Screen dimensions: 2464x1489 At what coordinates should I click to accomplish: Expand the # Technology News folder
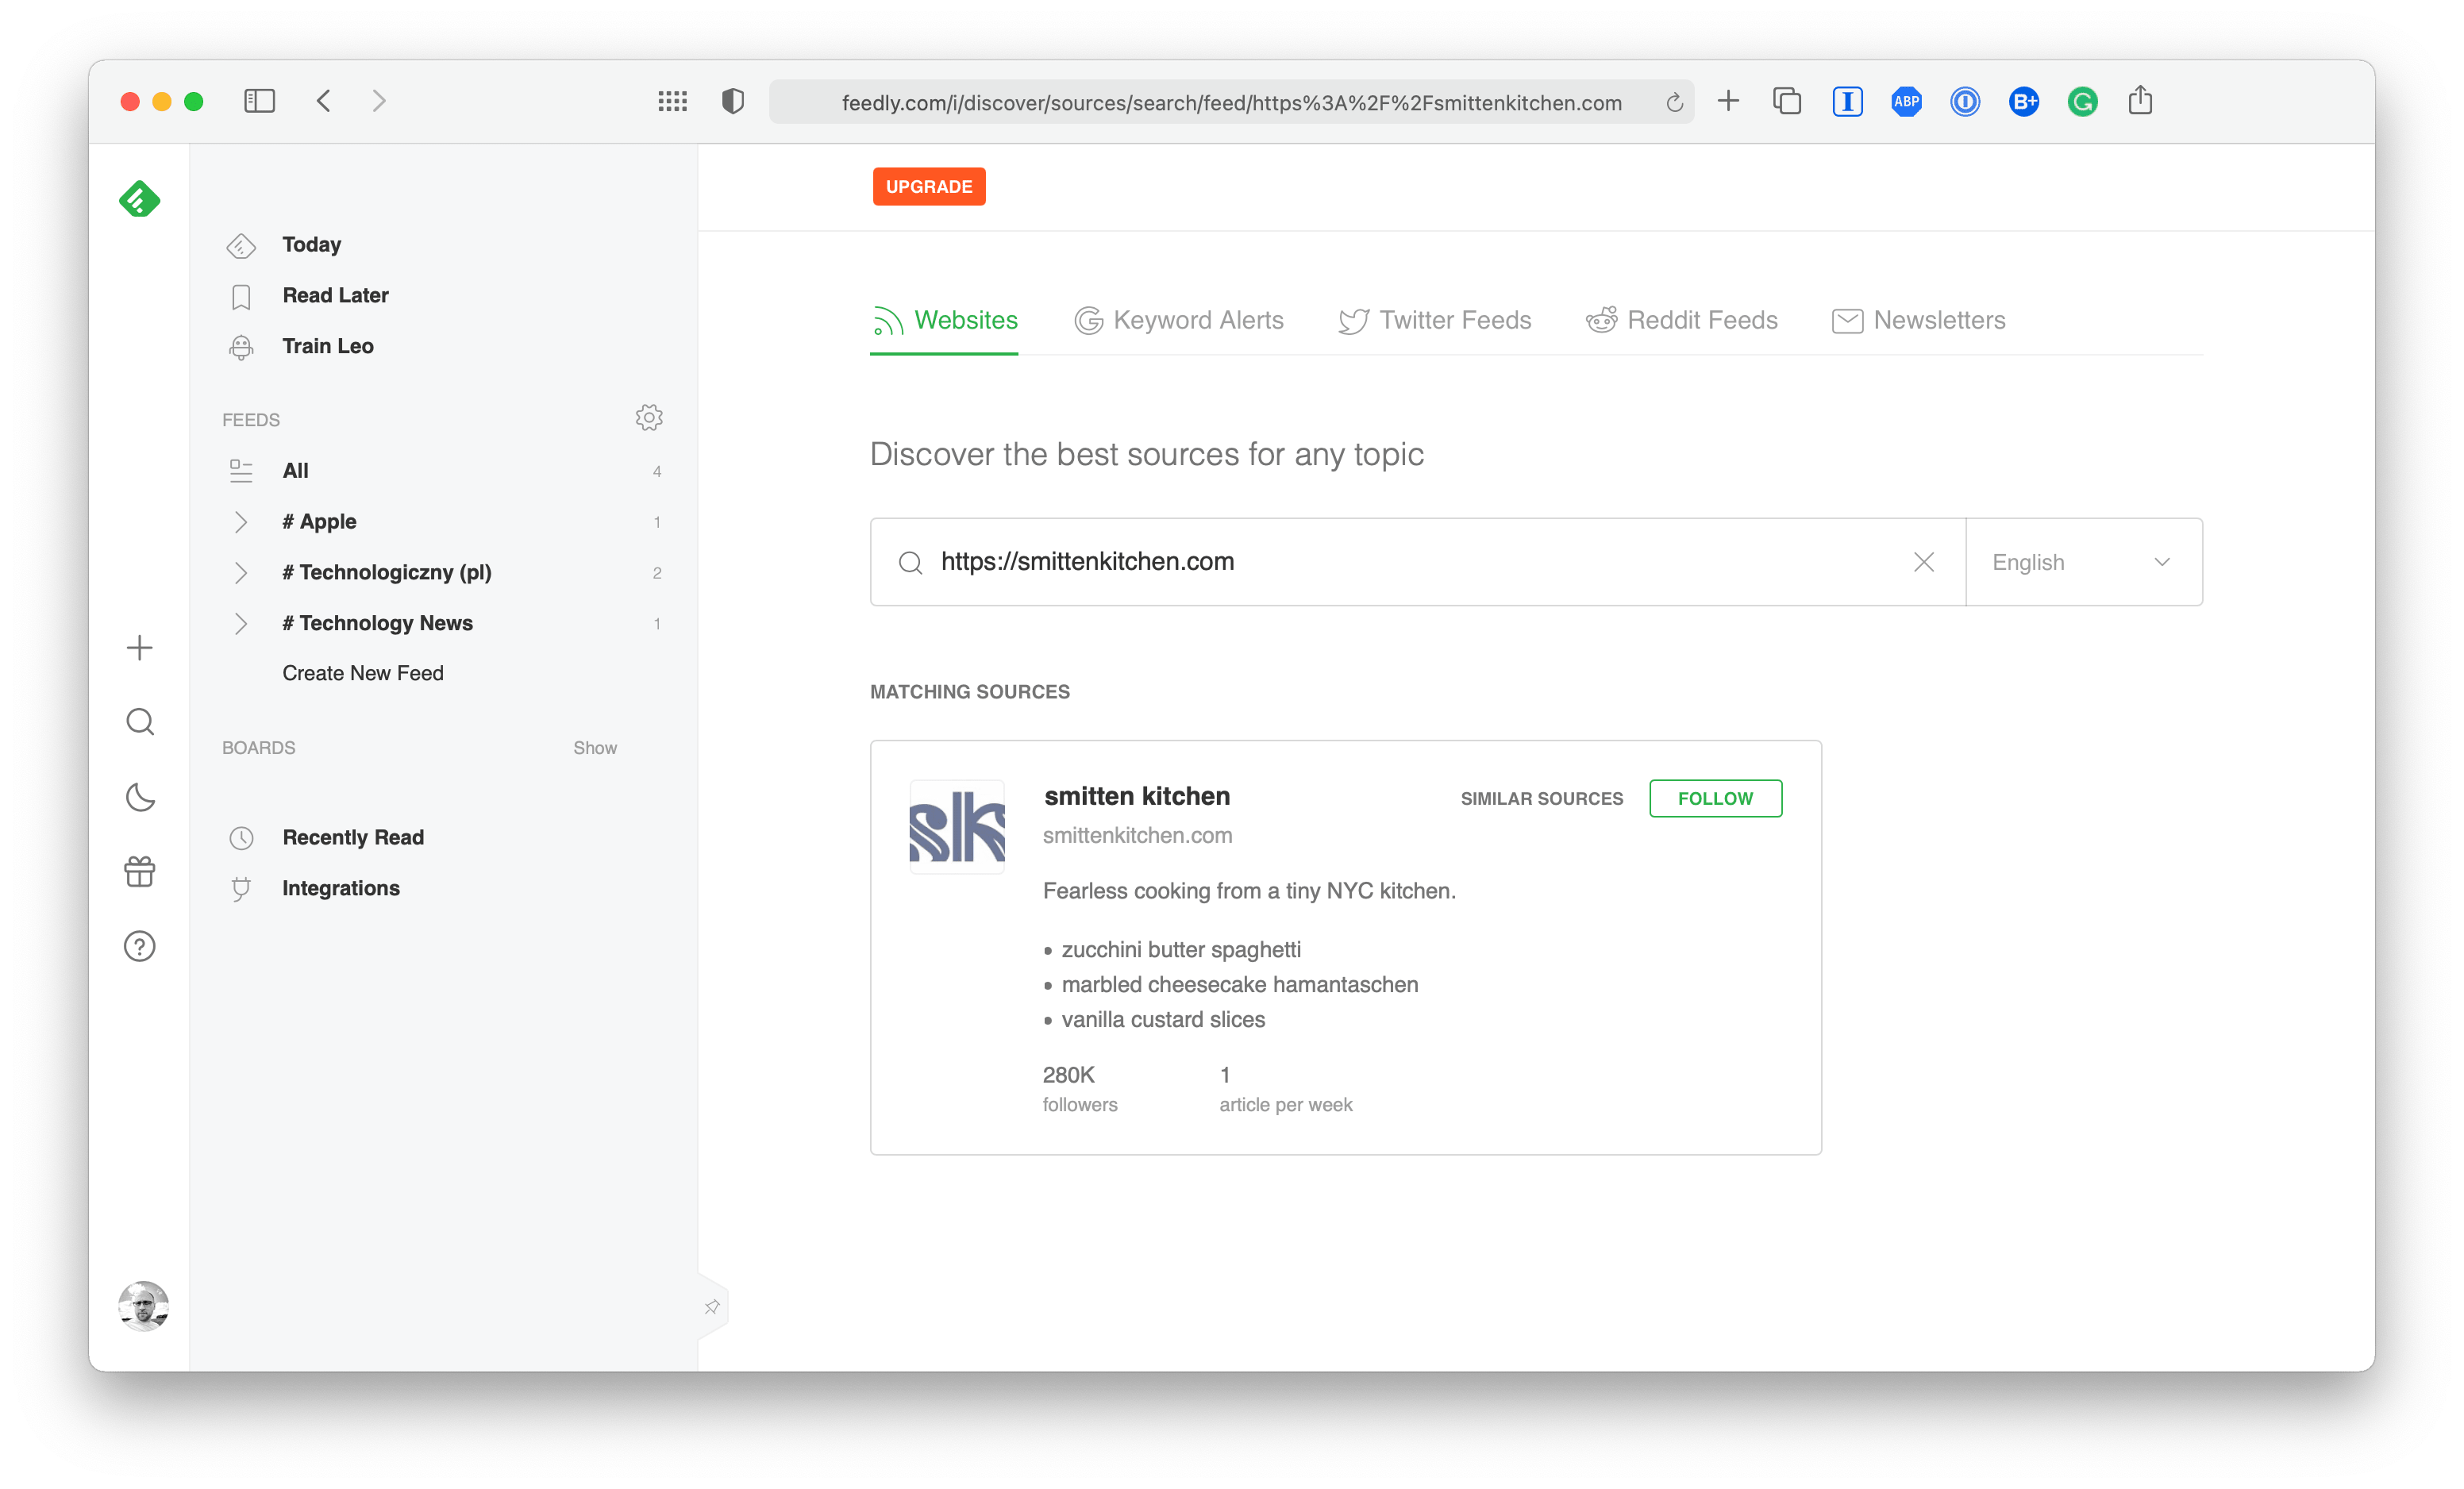click(x=241, y=624)
